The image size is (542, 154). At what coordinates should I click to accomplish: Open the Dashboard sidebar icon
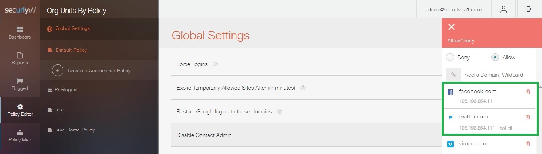pos(20,33)
